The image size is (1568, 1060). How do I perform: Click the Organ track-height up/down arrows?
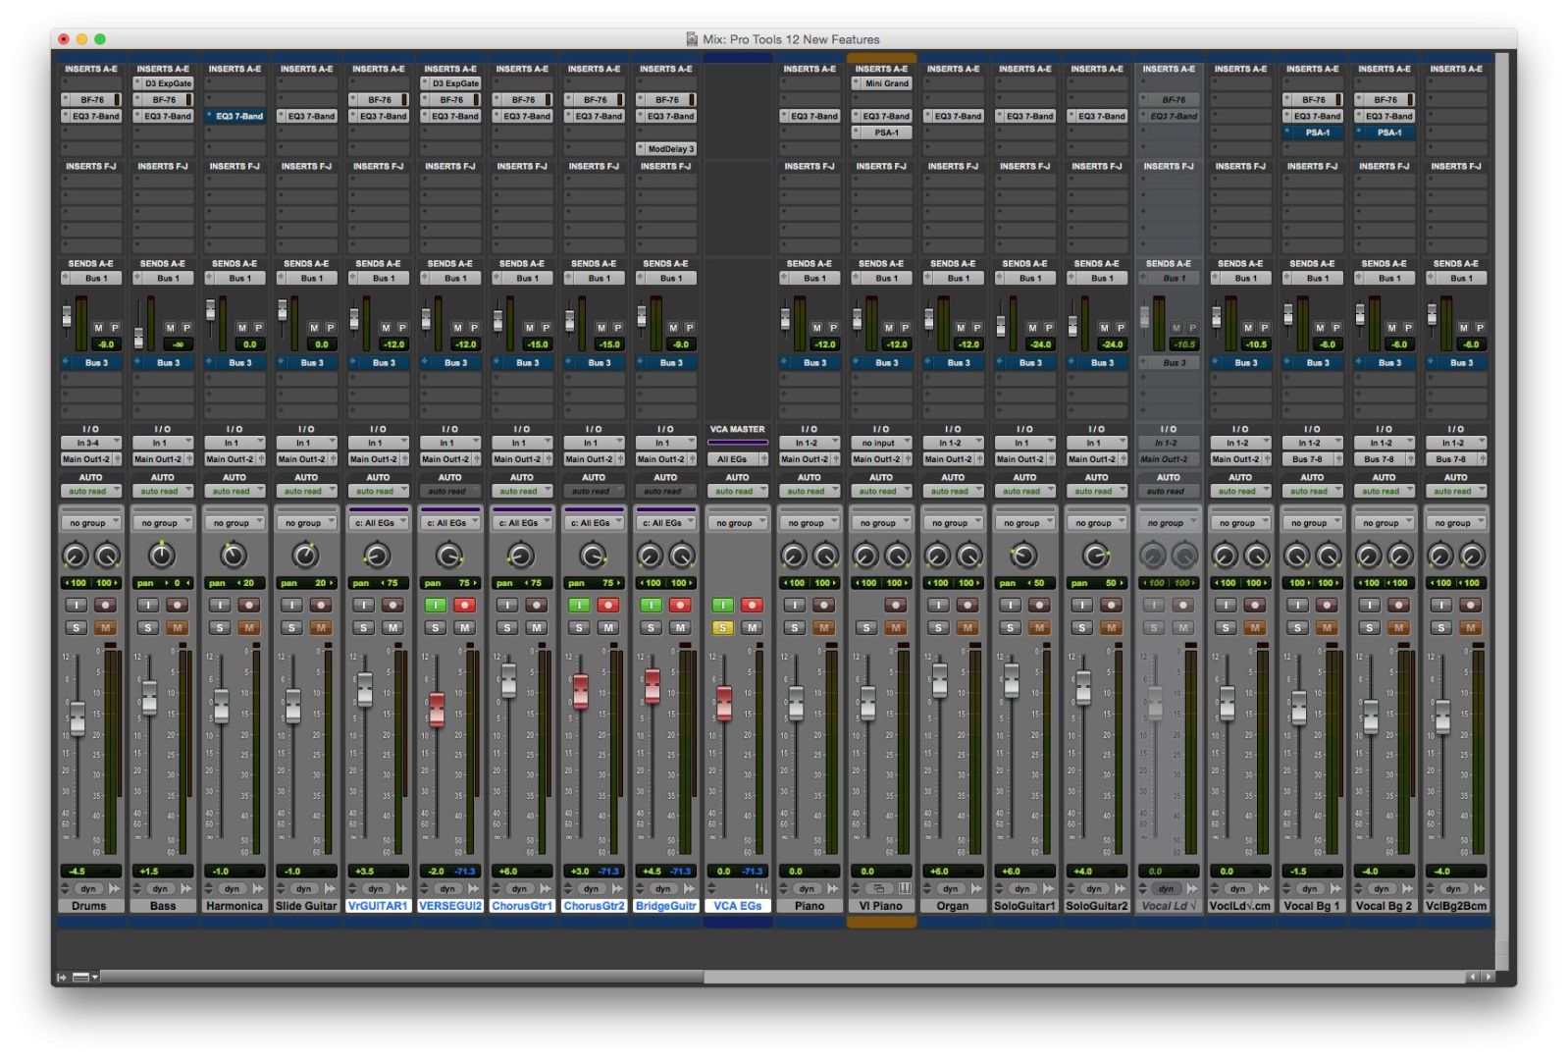pyautogui.click(x=927, y=888)
